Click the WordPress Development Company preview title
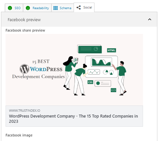158x141 pixels. pos(73,119)
